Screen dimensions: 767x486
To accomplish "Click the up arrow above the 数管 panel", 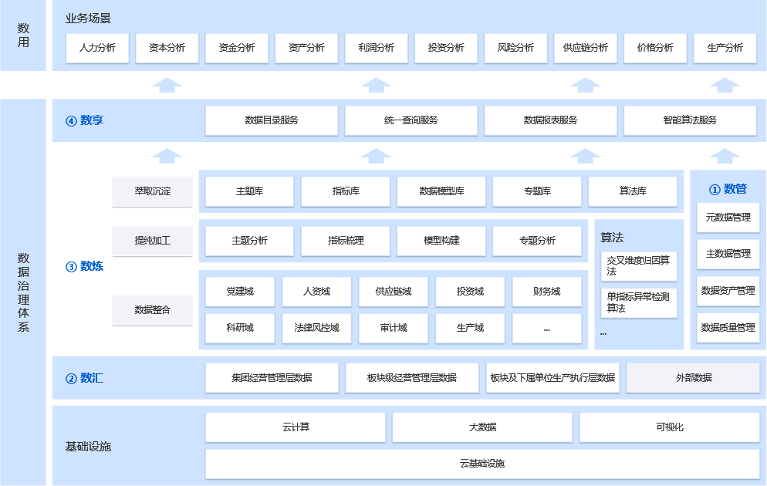I will (x=724, y=156).
